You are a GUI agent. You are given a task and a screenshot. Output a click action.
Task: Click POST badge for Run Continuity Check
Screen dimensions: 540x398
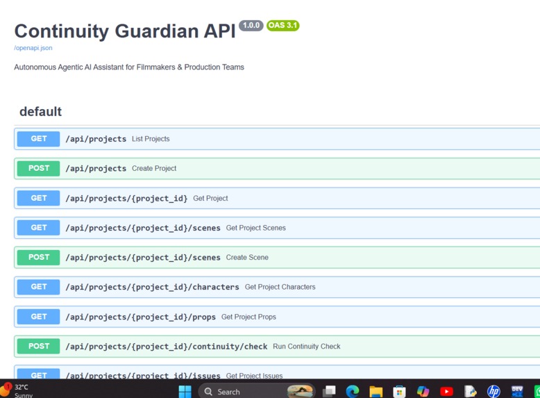[39, 347]
